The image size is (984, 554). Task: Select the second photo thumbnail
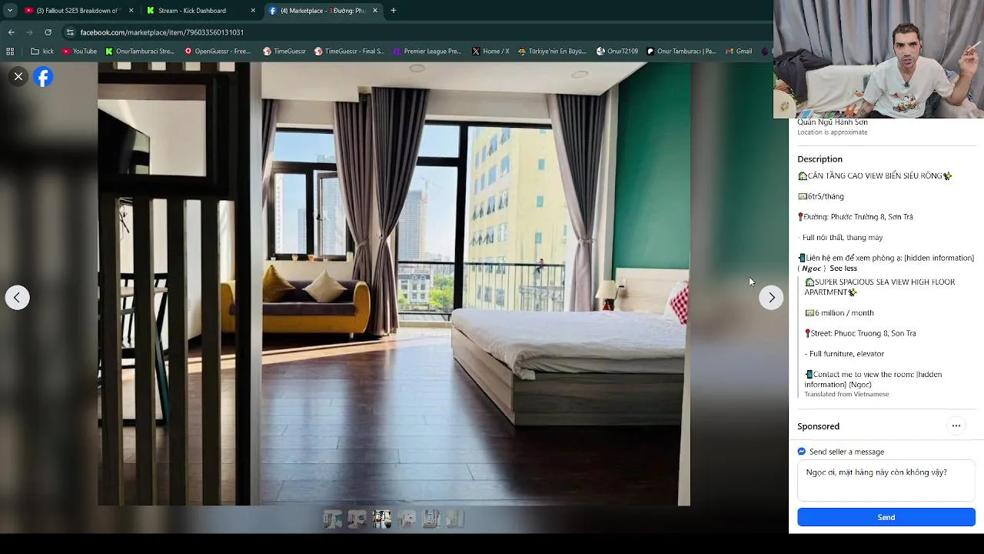(357, 519)
